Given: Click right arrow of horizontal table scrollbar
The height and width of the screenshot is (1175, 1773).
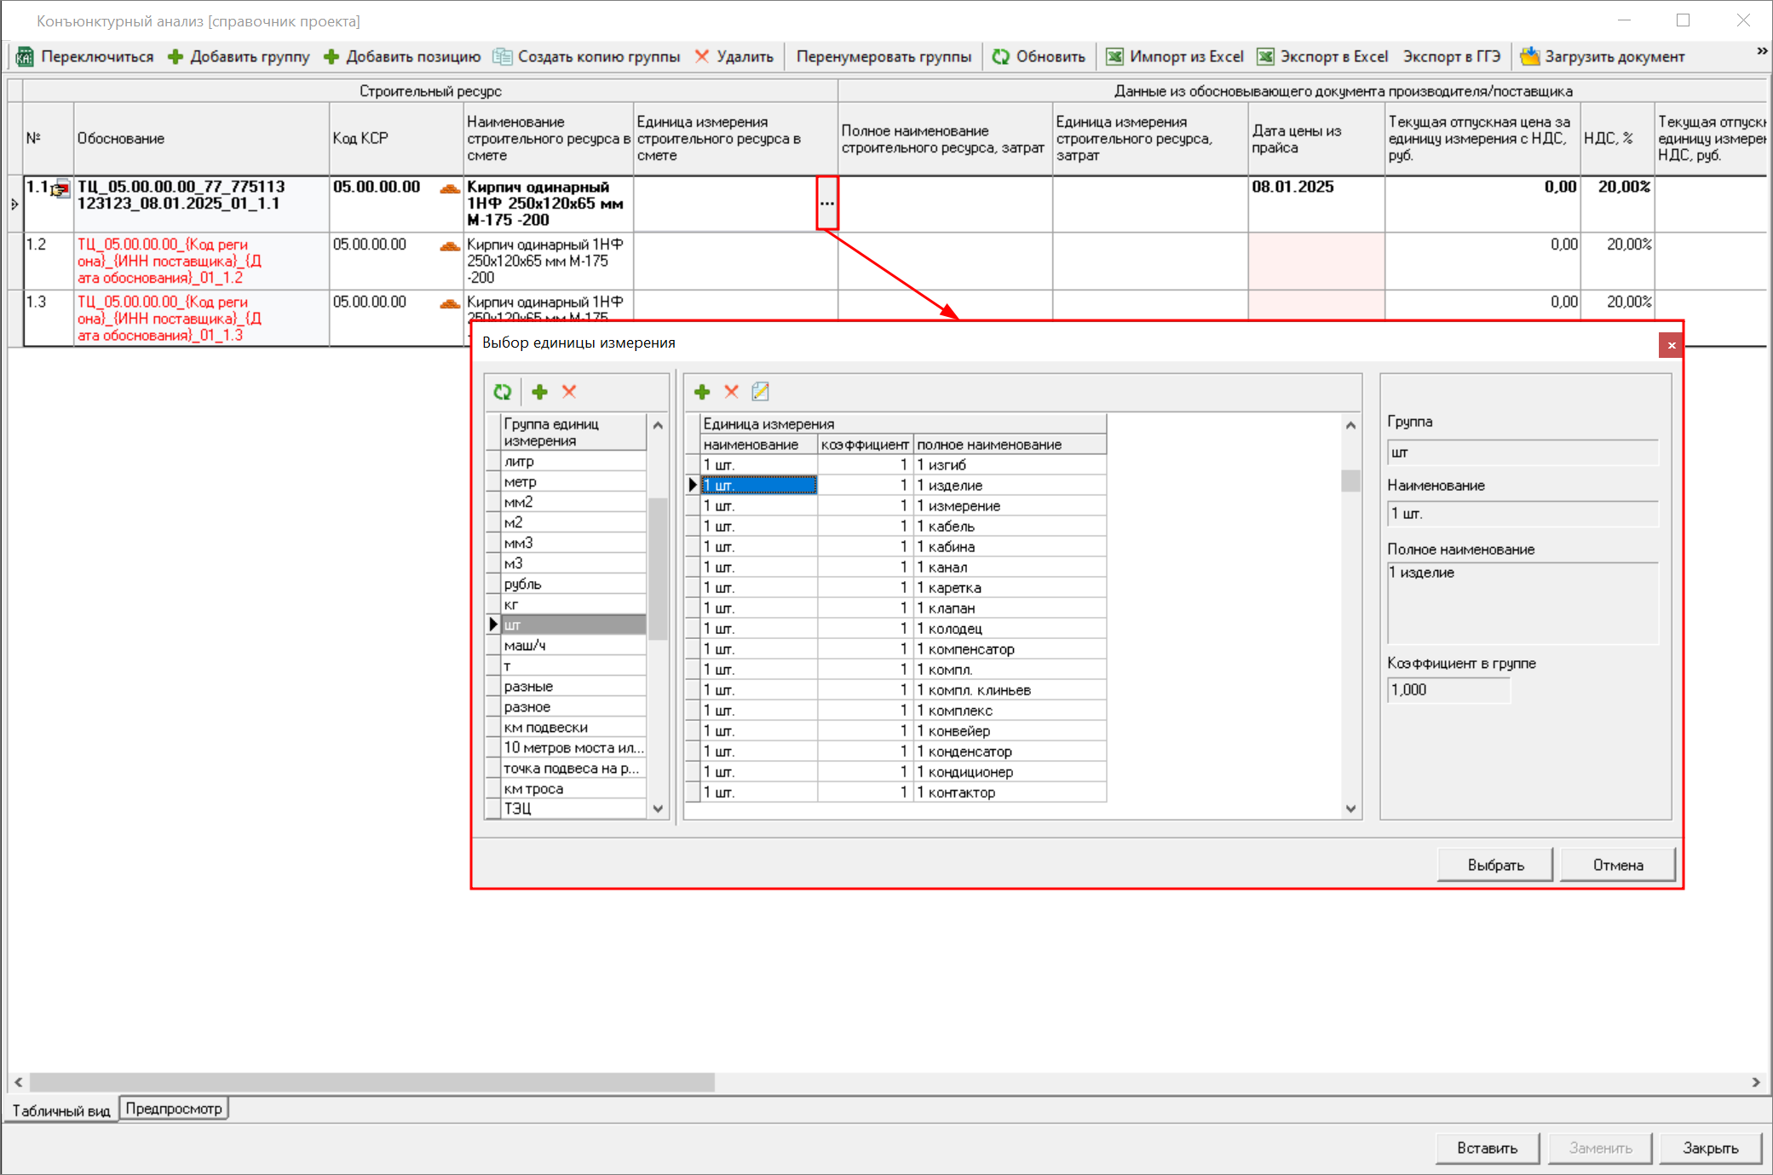Looking at the screenshot, I should pos(1756,1082).
